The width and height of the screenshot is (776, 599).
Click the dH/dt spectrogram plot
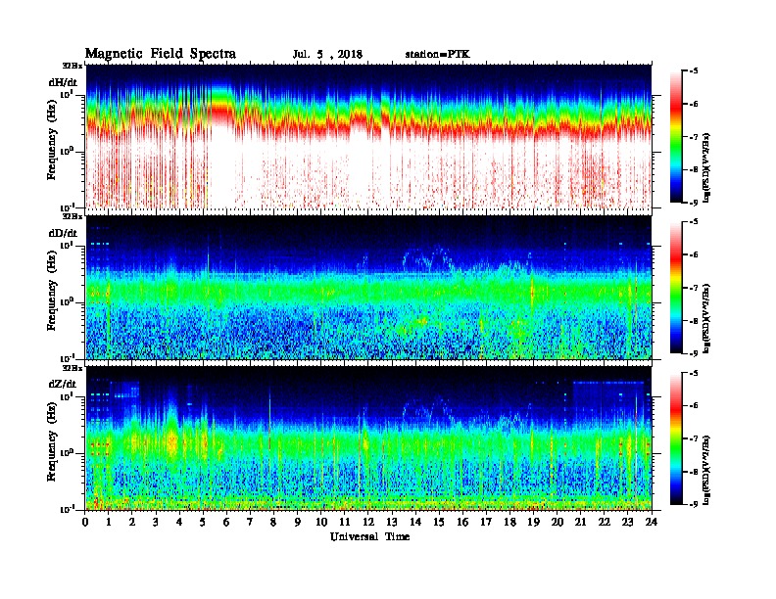click(368, 137)
